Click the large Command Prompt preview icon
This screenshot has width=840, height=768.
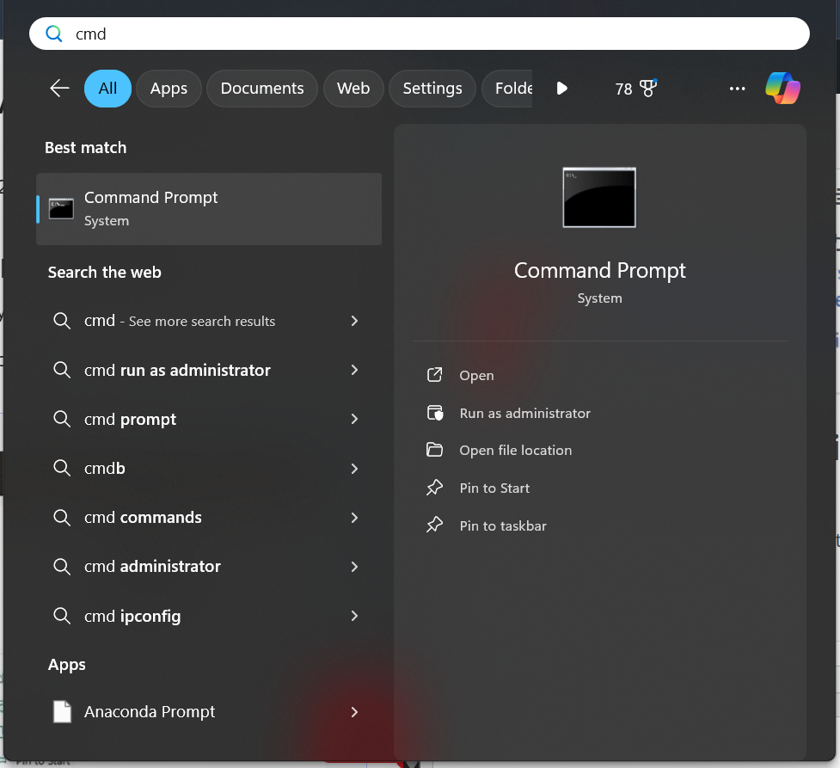pyautogui.click(x=599, y=198)
